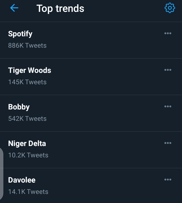The image size is (182, 203).
Task: Click the 145K Tweets count
Action: [27, 82]
